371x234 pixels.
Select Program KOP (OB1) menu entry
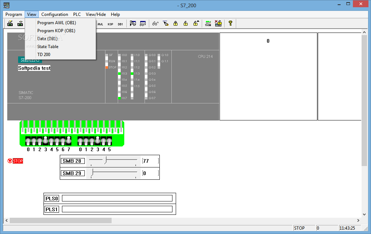tap(56, 31)
